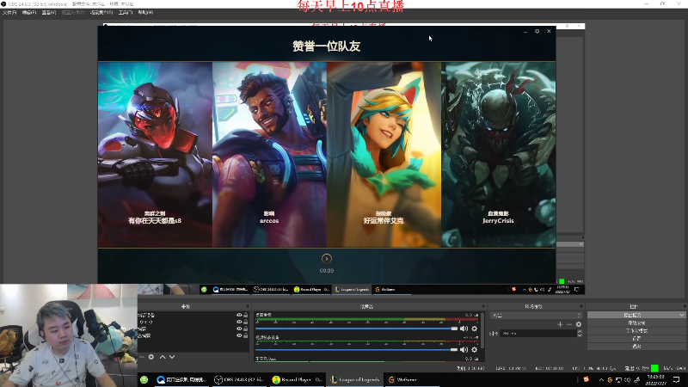Switch to League of Legends on Windows taskbar
This screenshot has height=387, width=688.
pos(354,379)
